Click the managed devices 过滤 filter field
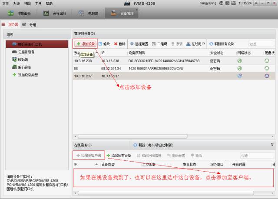Screen dimensions: 278x199 point(261,44)
